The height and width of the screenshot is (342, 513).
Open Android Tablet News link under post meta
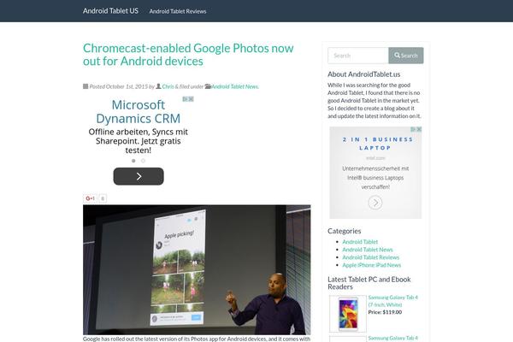coord(234,86)
